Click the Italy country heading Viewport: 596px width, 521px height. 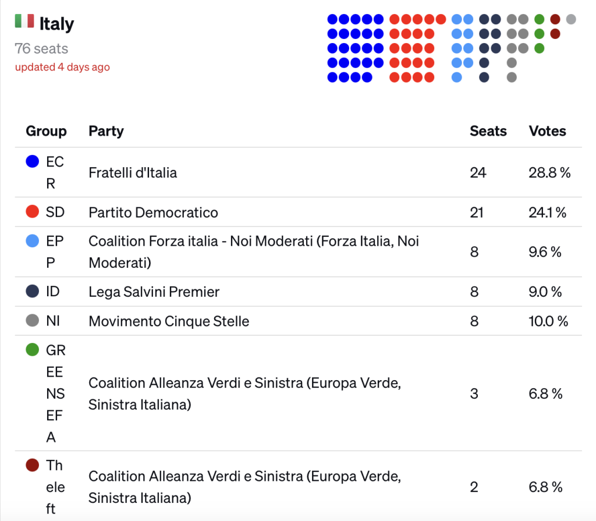coord(56,24)
